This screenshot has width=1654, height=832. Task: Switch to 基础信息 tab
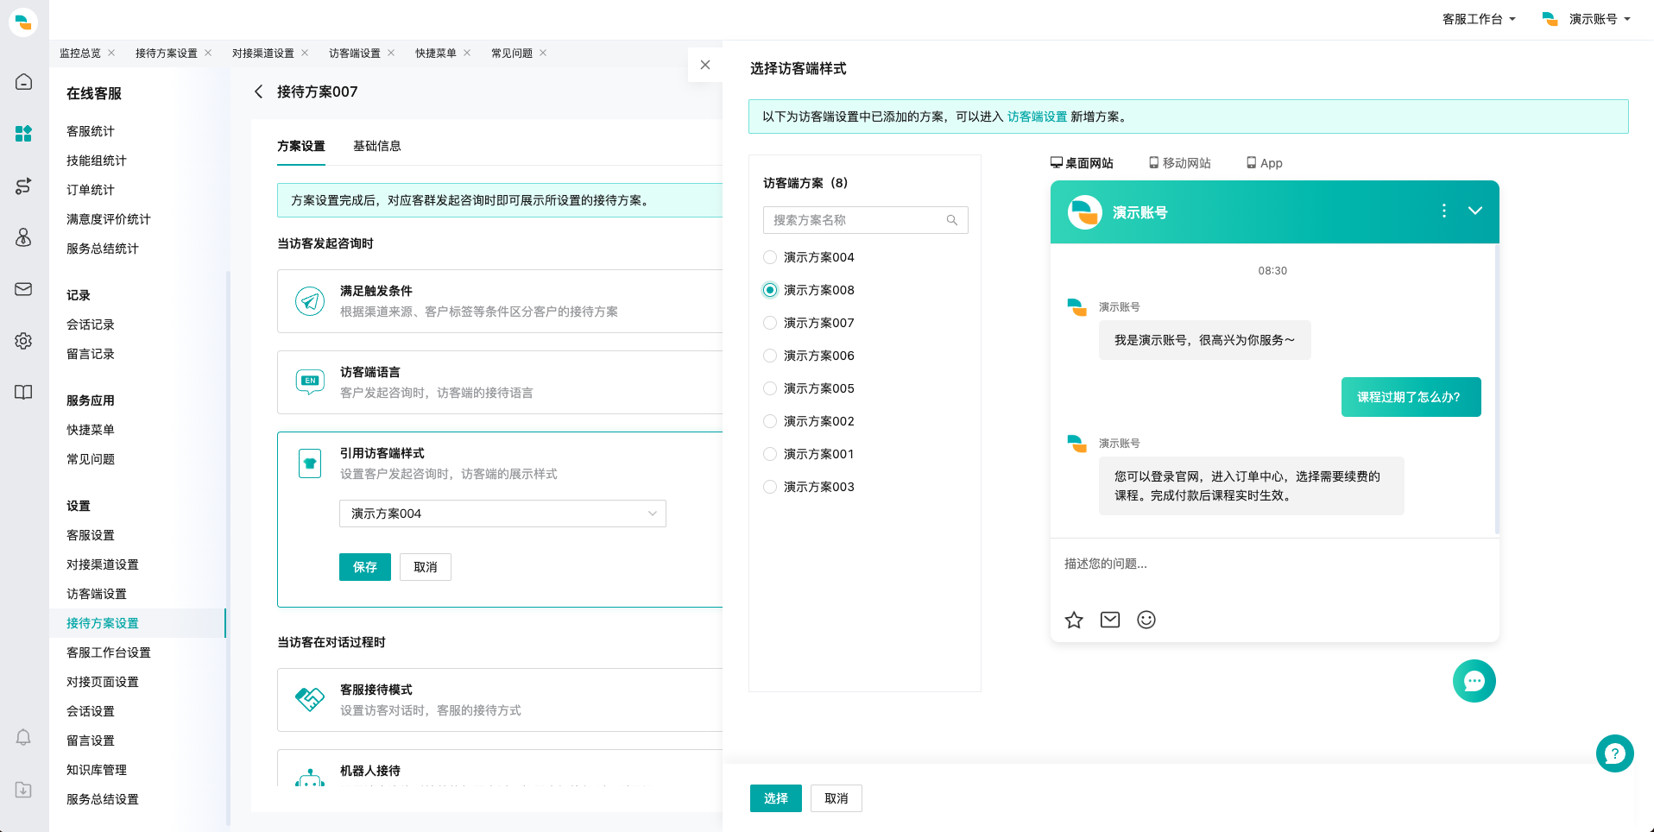pyautogui.click(x=377, y=146)
